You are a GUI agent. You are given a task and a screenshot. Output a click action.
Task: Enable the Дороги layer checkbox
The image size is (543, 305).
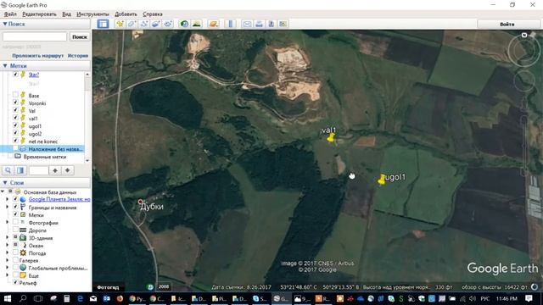coord(15,230)
